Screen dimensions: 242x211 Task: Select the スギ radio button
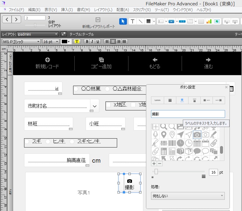tap(27, 141)
